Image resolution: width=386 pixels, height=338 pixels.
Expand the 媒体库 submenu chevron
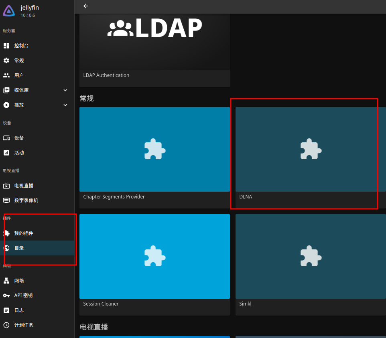65,90
